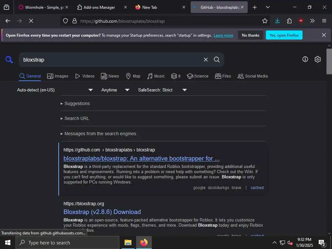Switch to Files search category
The height and width of the screenshot is (249, 332).
coord(223,76)
